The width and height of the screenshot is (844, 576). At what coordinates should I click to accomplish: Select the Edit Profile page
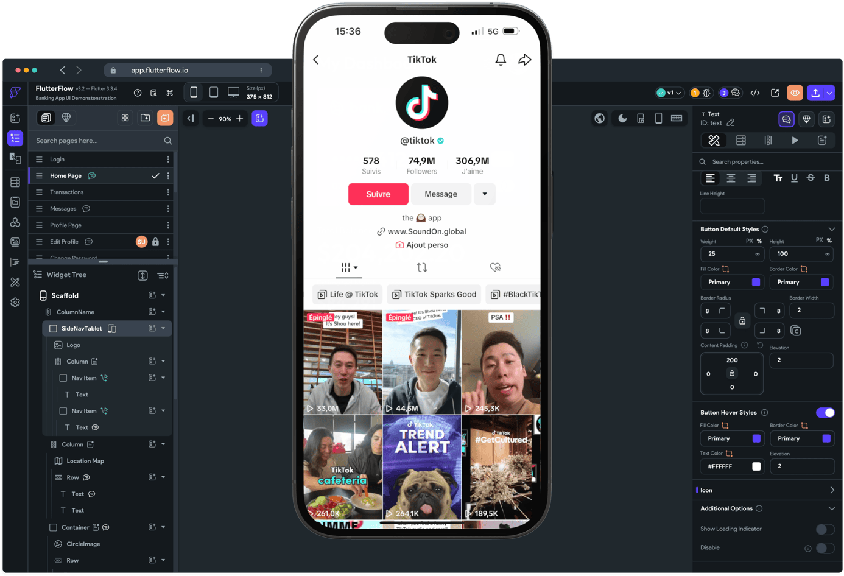(x=100, y=241)
